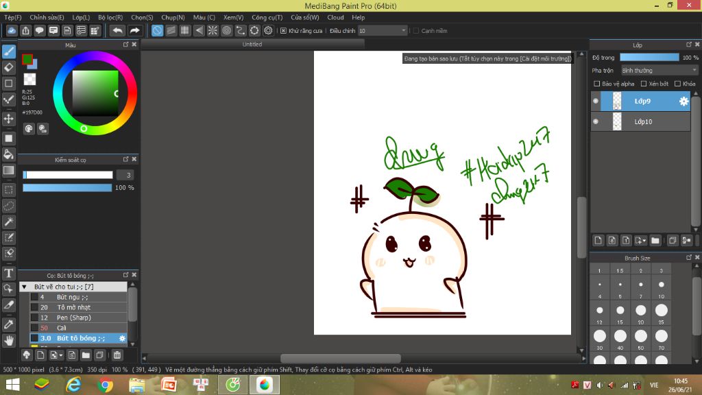Click the export/share toolbar icon
The image size is (702, 395).
(25, 30)
